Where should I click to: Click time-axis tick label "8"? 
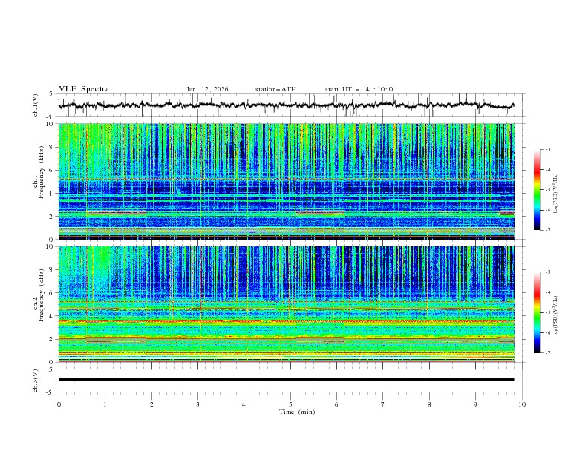click(429, 404)
